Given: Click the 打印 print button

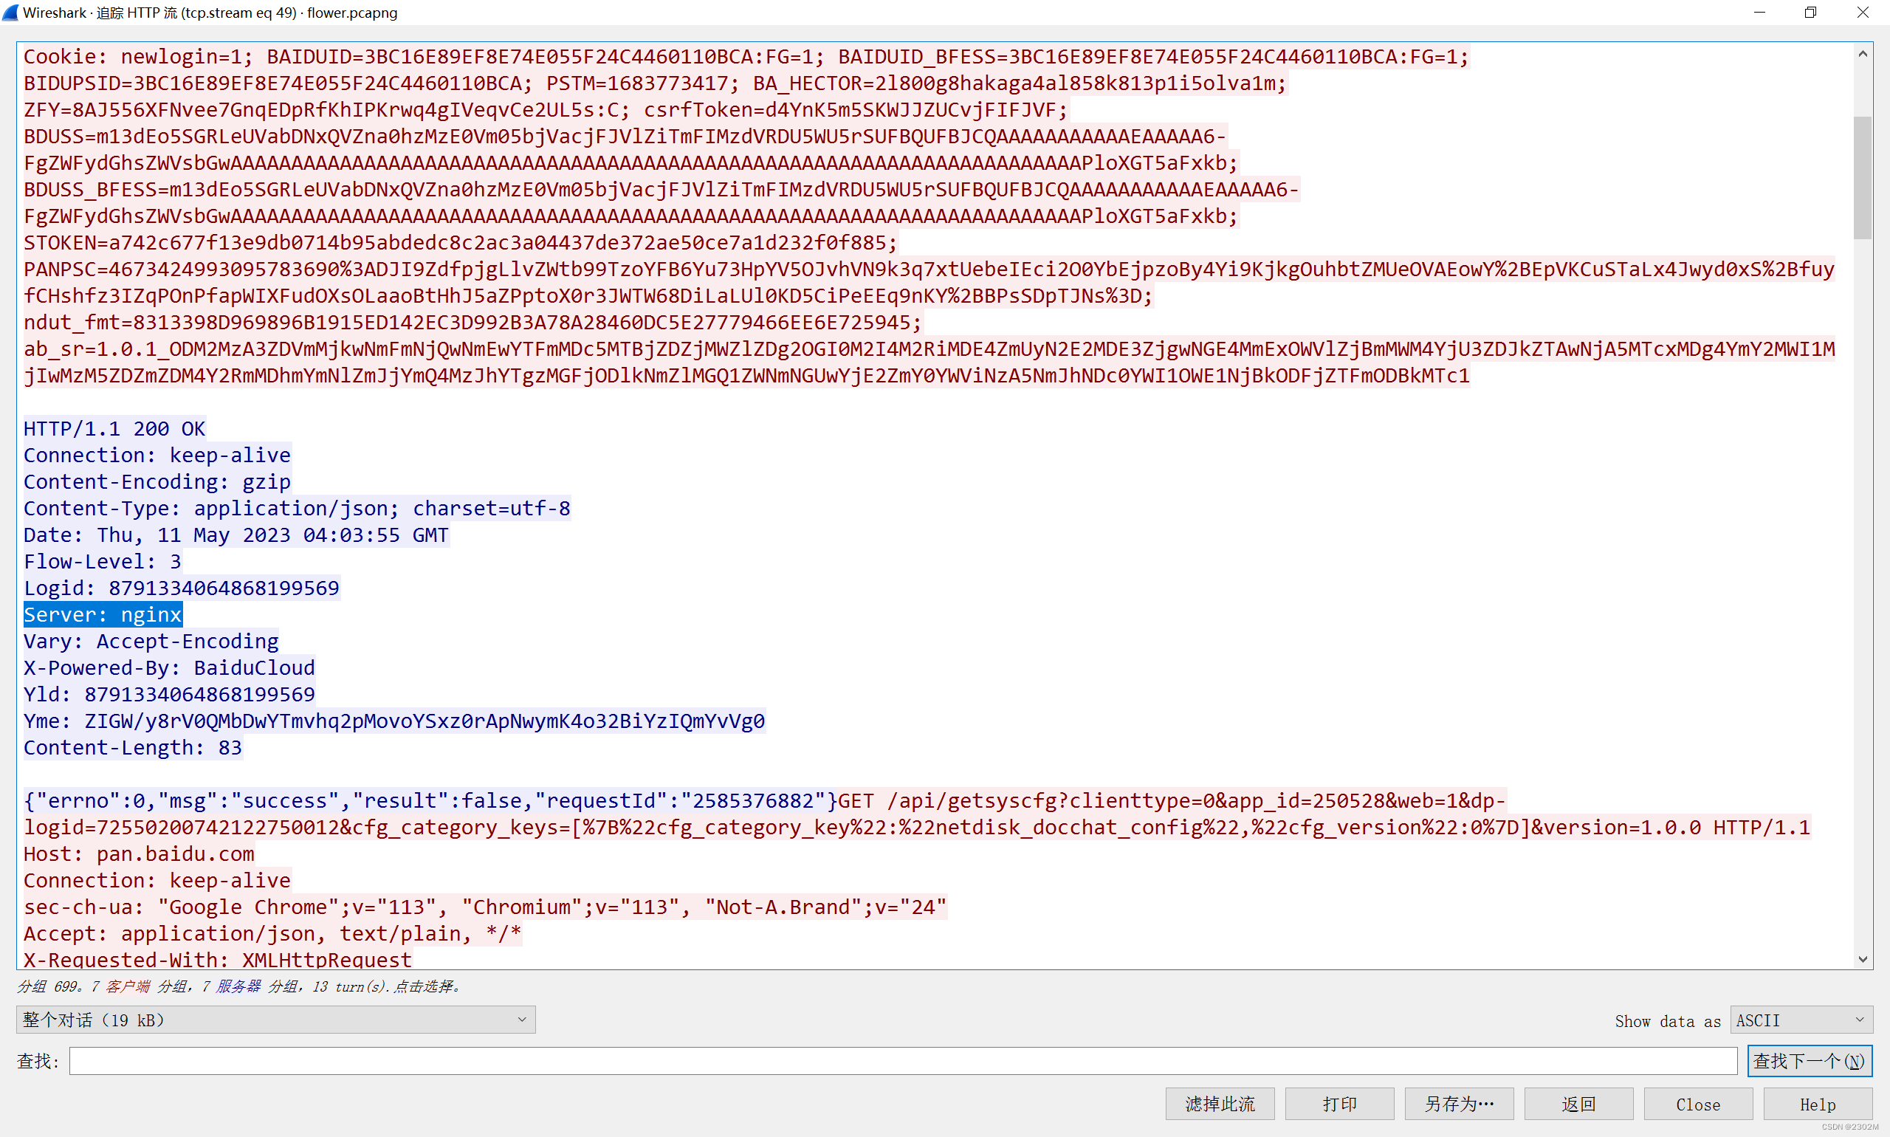Looking at the screenshot, I should coord(1339,1104).
